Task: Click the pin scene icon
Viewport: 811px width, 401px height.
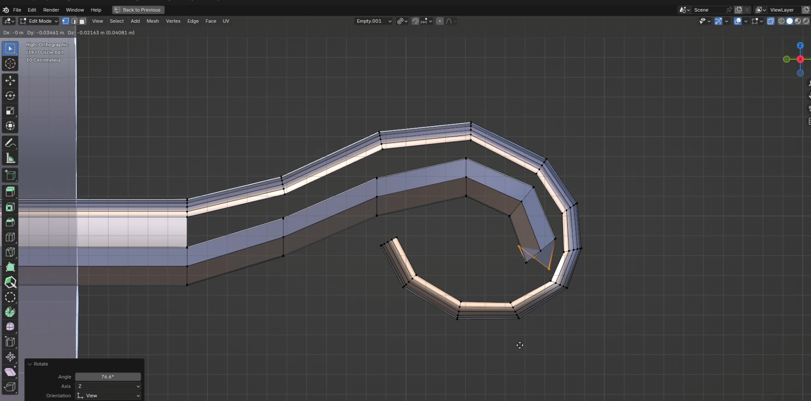Action: click(729, 10)
